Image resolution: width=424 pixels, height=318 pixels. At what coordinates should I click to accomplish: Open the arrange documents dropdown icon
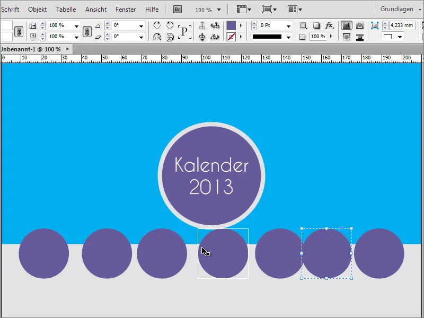click(295, 10)
